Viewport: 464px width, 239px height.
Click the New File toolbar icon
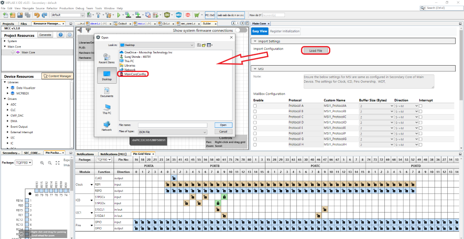click(x=5, y=15)
